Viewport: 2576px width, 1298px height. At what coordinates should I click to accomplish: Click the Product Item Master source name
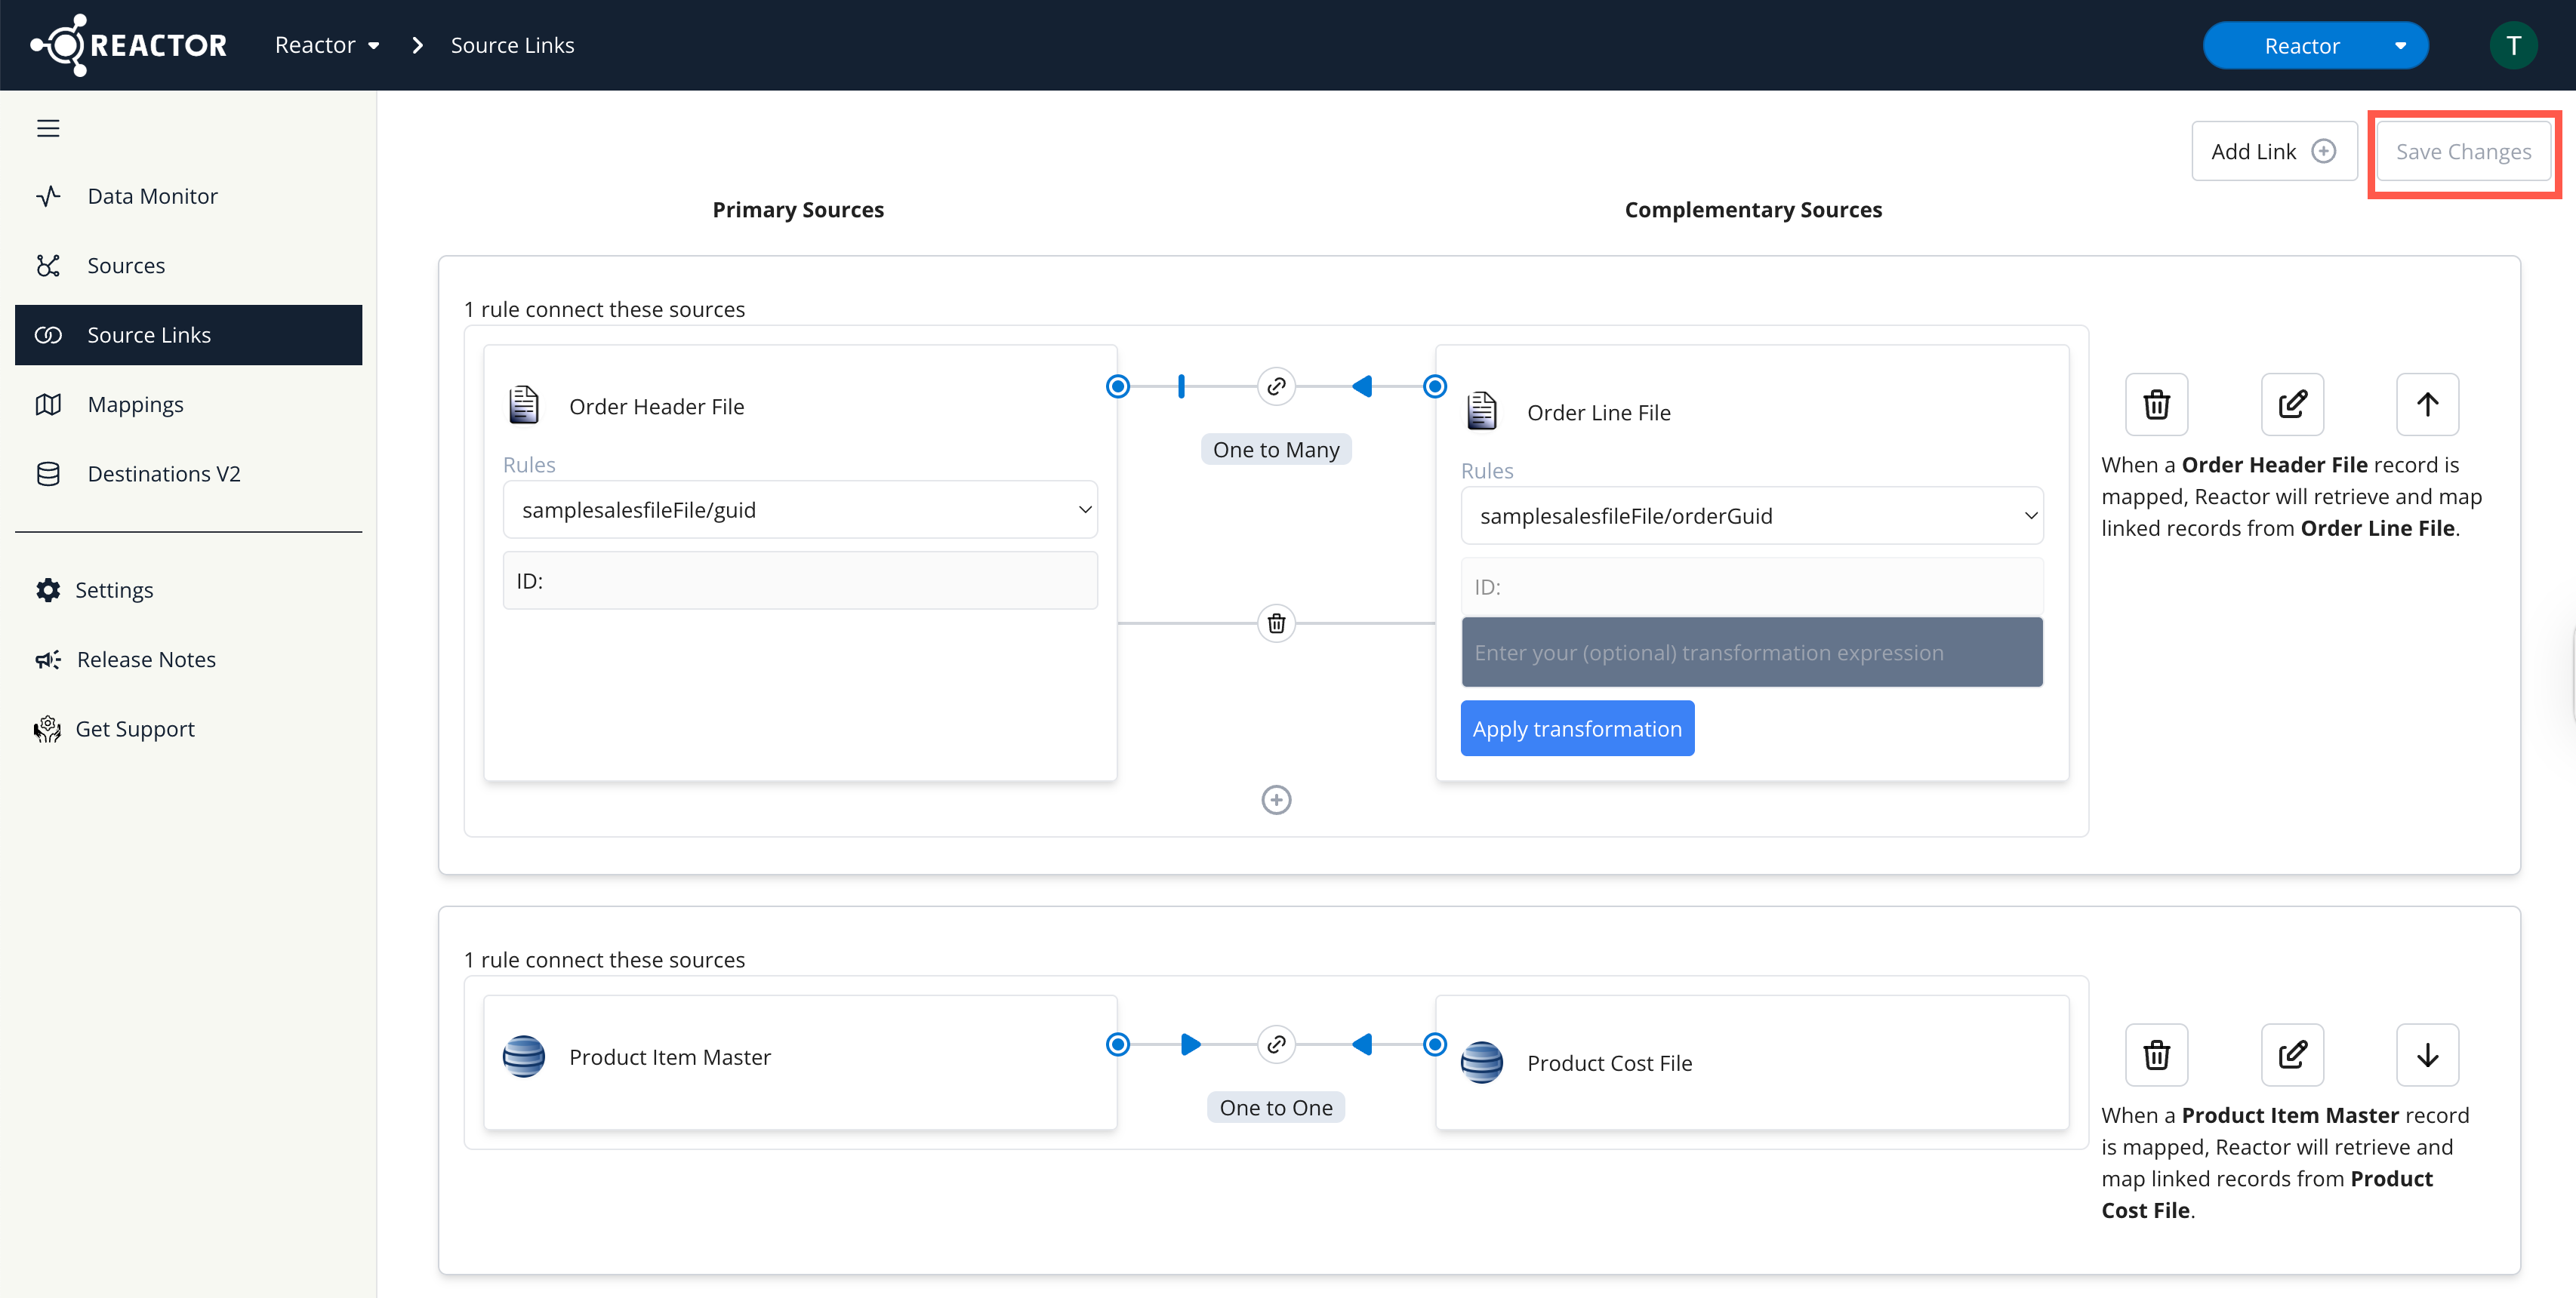click(x=670, y=1057)
